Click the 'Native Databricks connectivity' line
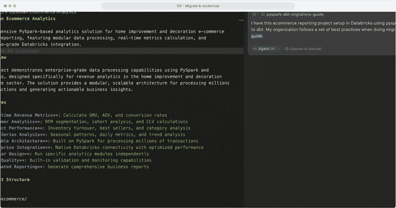The width and height of the screenshot is (396, 208). point(102,147)
